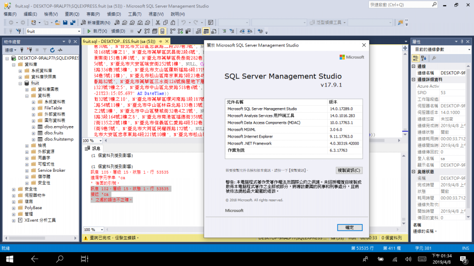This screenshot has width=474, height=266.
Task: Open the 查詢(Q) menu
Action: [x=72, y=14]
